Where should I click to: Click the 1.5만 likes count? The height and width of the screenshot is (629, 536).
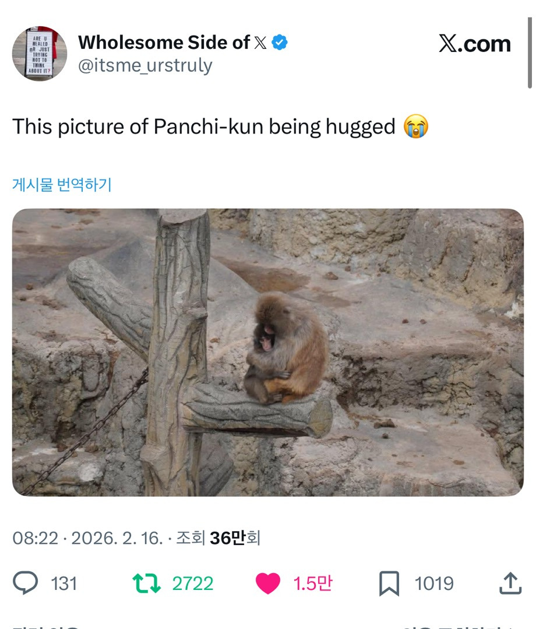[312, 584]
